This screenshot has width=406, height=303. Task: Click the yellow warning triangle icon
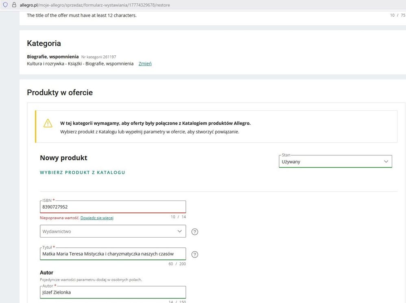coord(48,123)
